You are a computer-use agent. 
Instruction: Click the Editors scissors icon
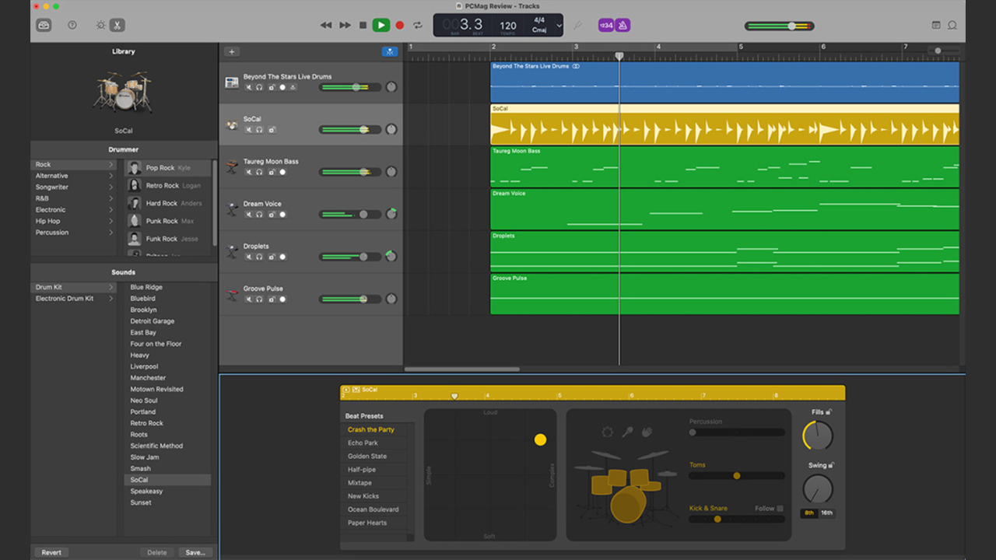117,25
